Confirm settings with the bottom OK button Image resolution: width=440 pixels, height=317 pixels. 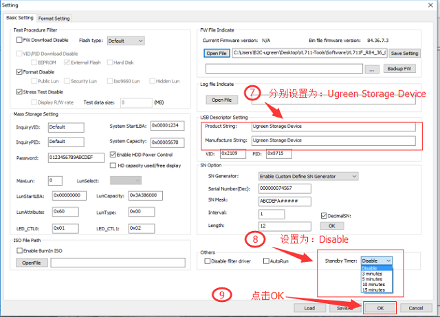380,308
